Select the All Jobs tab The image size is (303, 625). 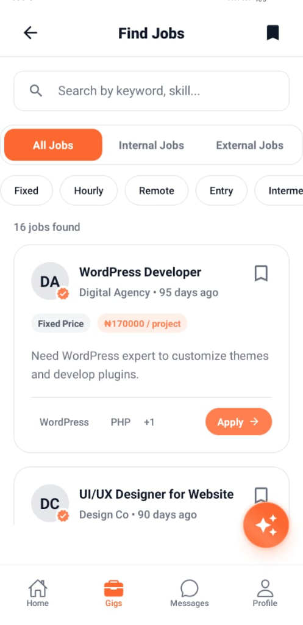(x=54, y=145)
